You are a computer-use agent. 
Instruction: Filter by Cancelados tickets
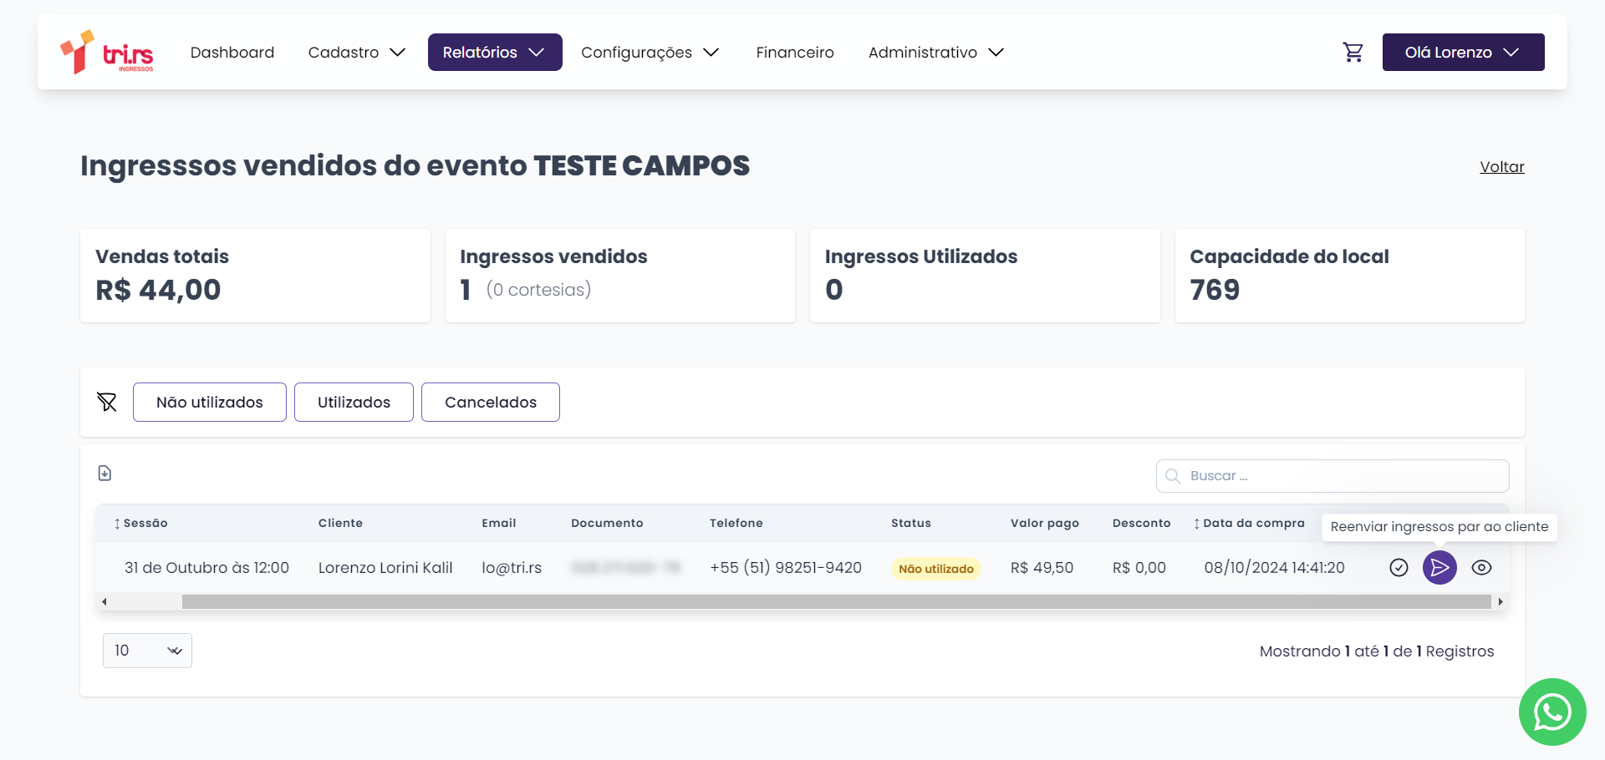coord(491,403)
